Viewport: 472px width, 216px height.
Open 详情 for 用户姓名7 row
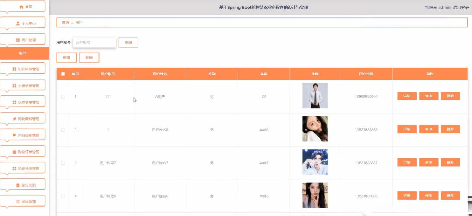coord(407,162)
